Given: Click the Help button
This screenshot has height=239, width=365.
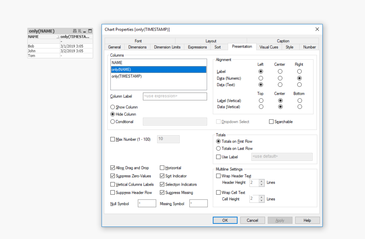Looking at the screenshot, I should [x=307, y=220].
